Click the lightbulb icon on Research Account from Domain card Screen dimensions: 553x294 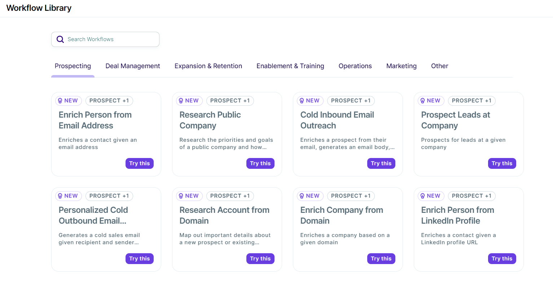181,196
